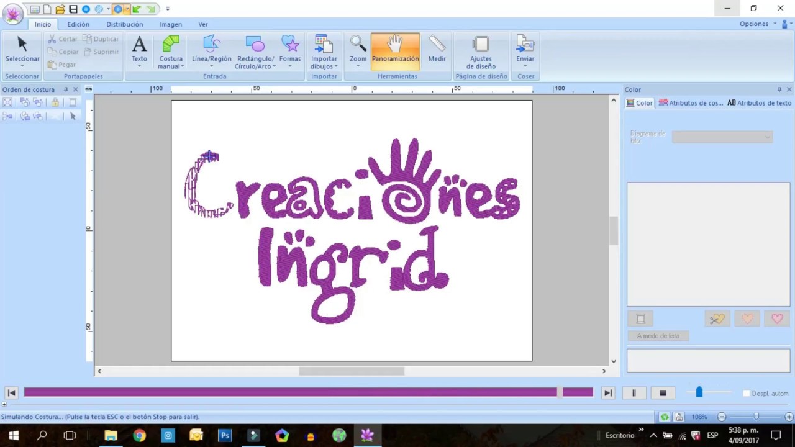Open the application flower menu button
Screen dimensions: 795x447
coord(12,14)
